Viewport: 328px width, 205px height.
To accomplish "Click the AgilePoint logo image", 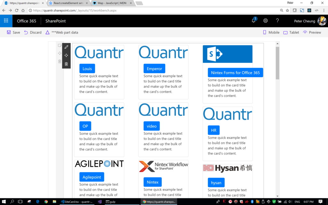I will pyautogui.click(x=99, y=164).
